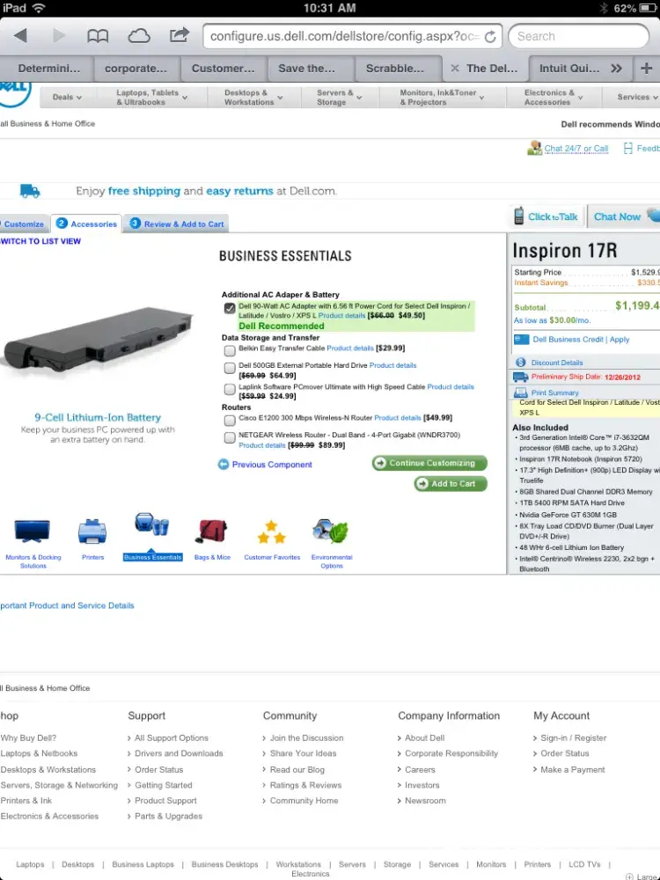The image size is (660, 880).
Task: Switch to 'Intuit Qui...' Safari tab
Action: [x=569, y=69]
